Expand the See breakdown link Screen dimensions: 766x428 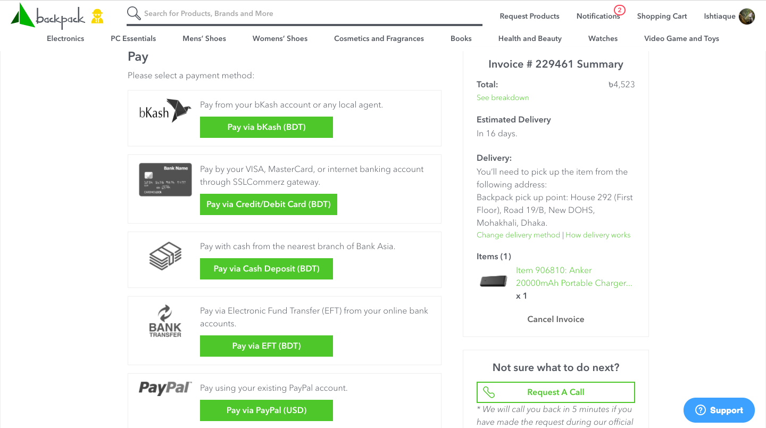point(503,97)
